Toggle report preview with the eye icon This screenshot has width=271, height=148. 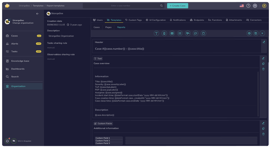pyautogui.click(x=249, y=33)
